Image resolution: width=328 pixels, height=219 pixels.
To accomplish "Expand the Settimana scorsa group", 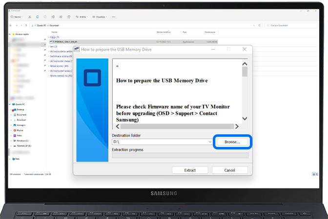I will (x=49, y=56).
